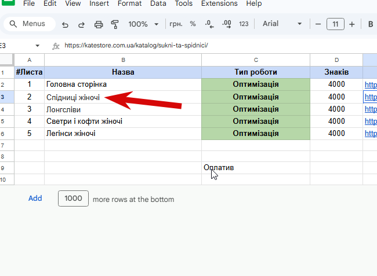Select cell Оплатив
This screenshot has height=276, width=377.
click(x=256, y=168)
